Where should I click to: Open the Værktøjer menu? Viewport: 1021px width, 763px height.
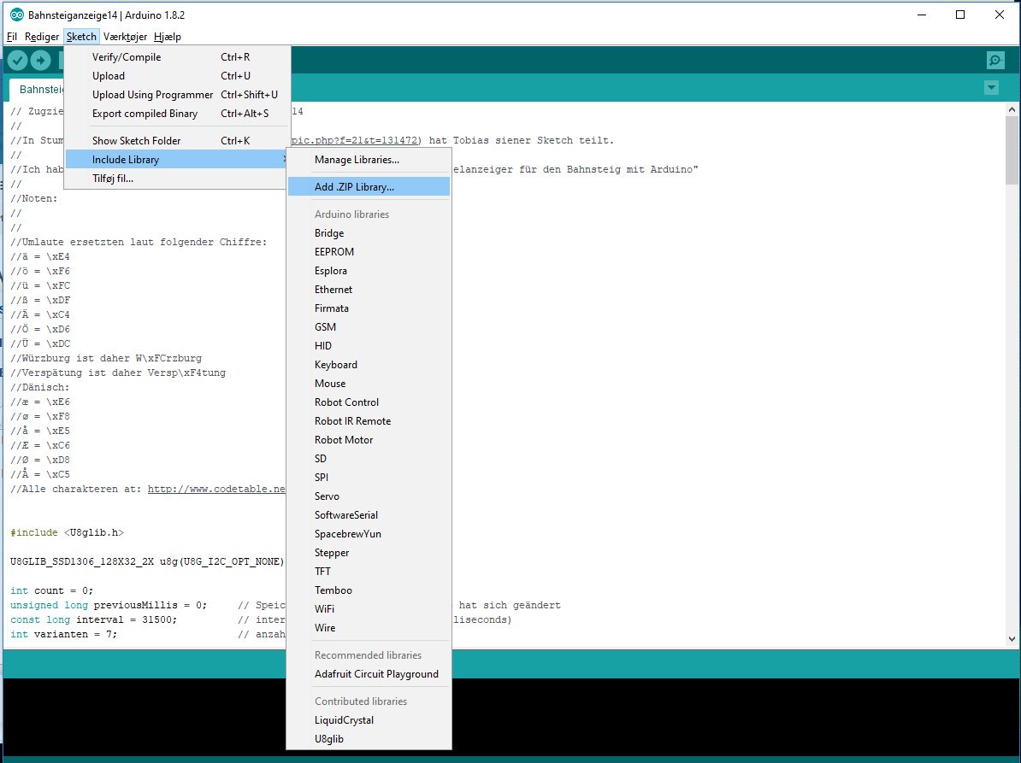pyautogui.click(x=125, y=37)
